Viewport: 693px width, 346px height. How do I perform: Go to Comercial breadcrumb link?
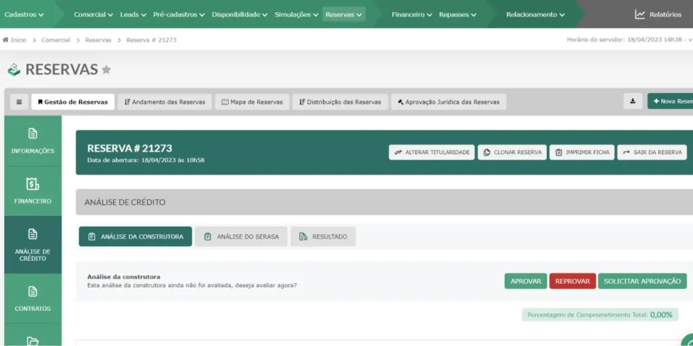(55, 40)
